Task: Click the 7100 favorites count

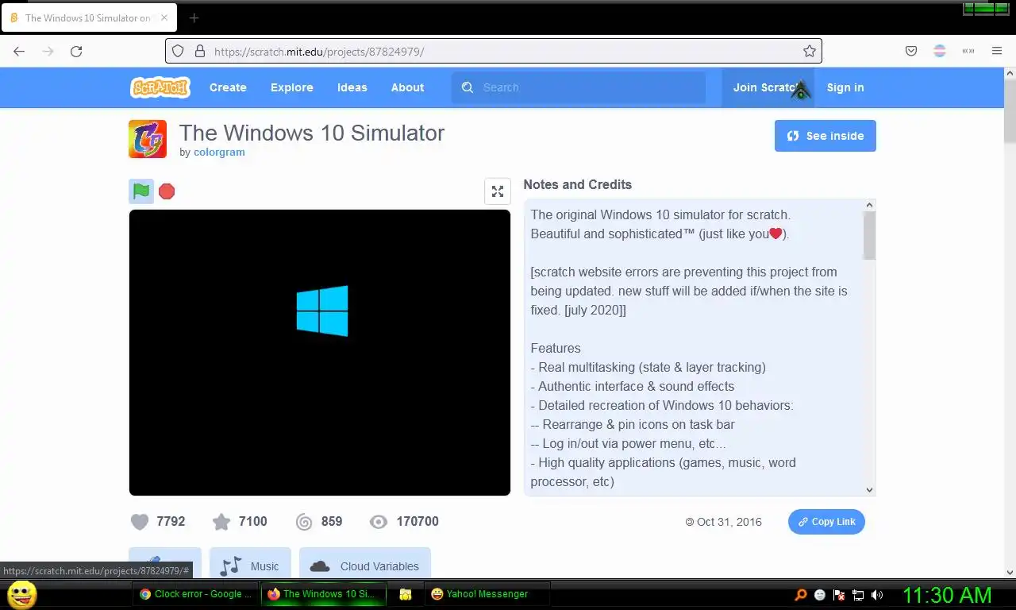Action: [x=253, y=522]
